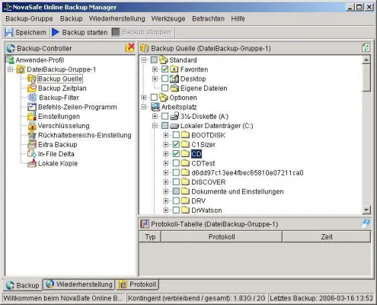Select the d6dd97c13ee4fbec65810e07211ca0 folder
377x305 pixels.
[248, 173]
